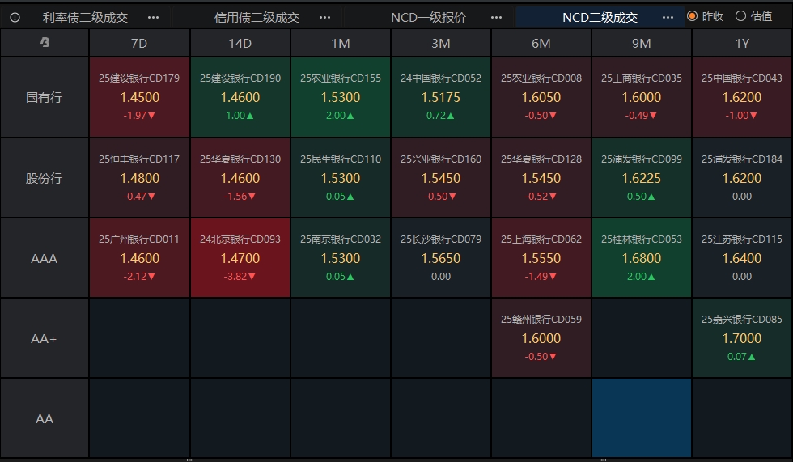Screen dimensions: 793x462
Task: Open 25华夏银行CD128 cell
Action: pos(541,178)
